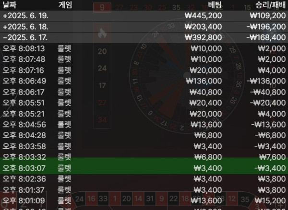Sort by the 게임 column header
This screenshot has width=288, height=210.
tap(66, 6)
